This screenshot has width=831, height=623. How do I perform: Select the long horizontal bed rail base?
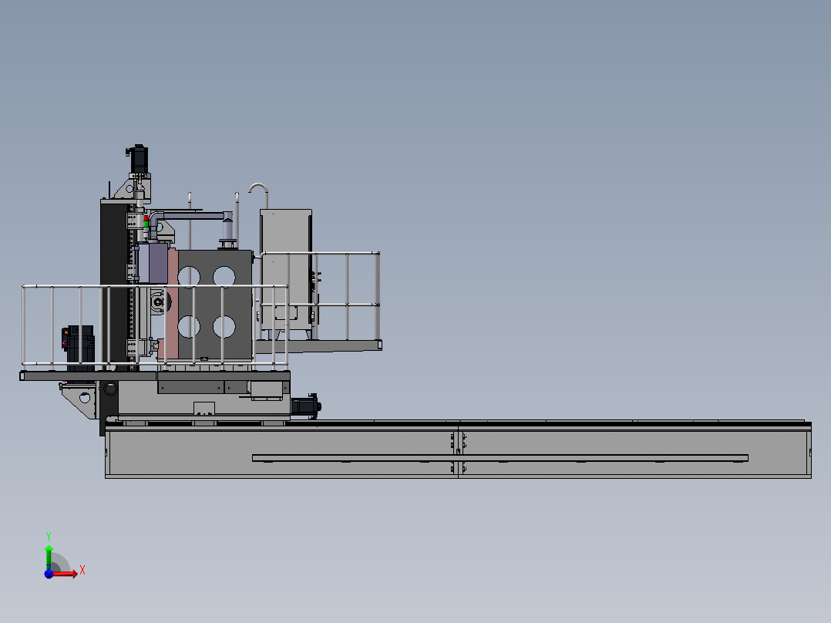458,451
